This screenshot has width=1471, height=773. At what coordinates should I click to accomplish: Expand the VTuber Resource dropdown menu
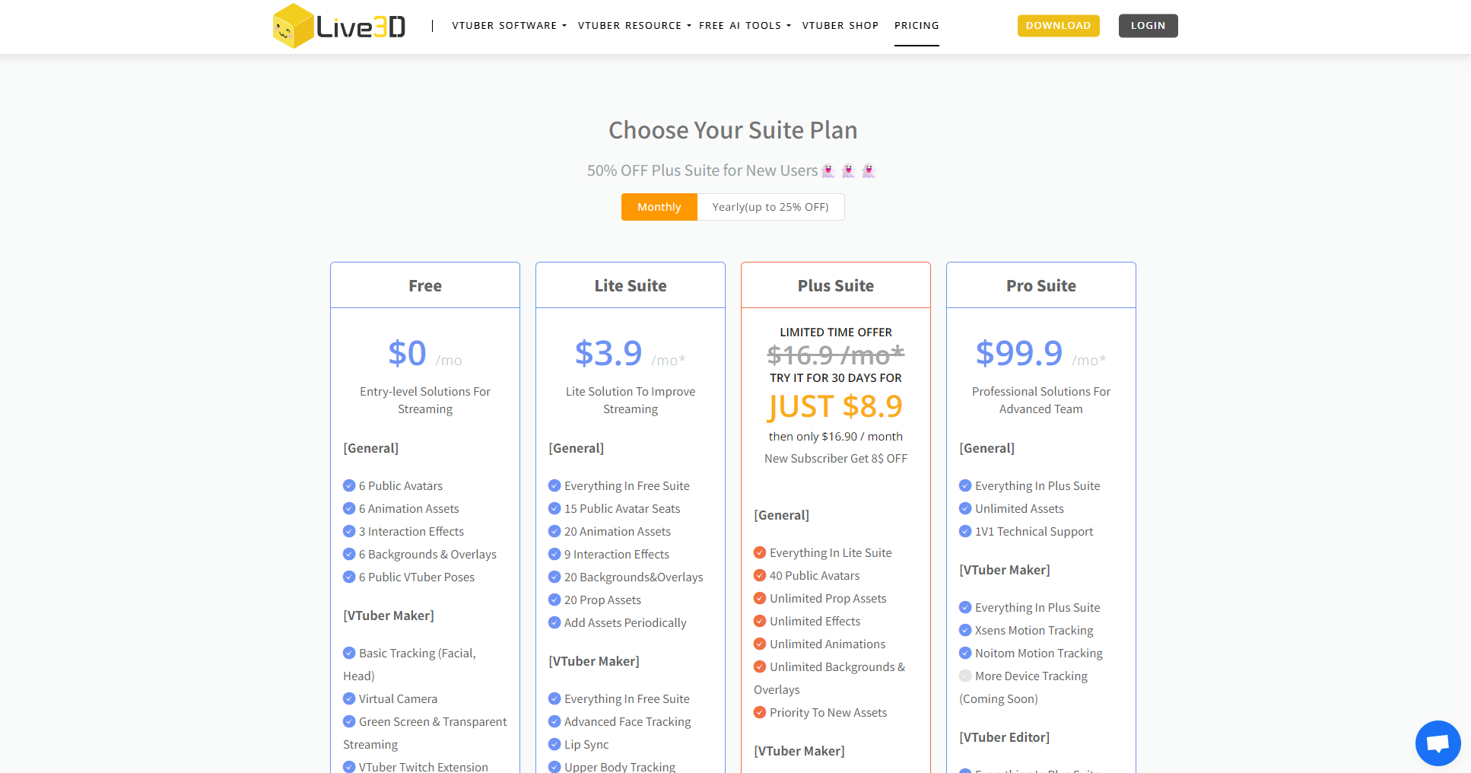[634, 26]
